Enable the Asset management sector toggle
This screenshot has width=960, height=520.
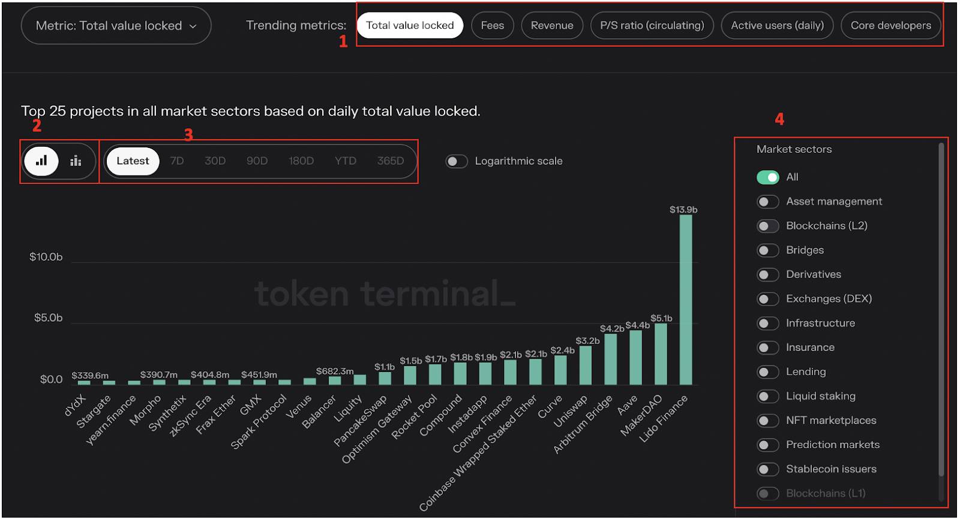(x=768, y=202)
